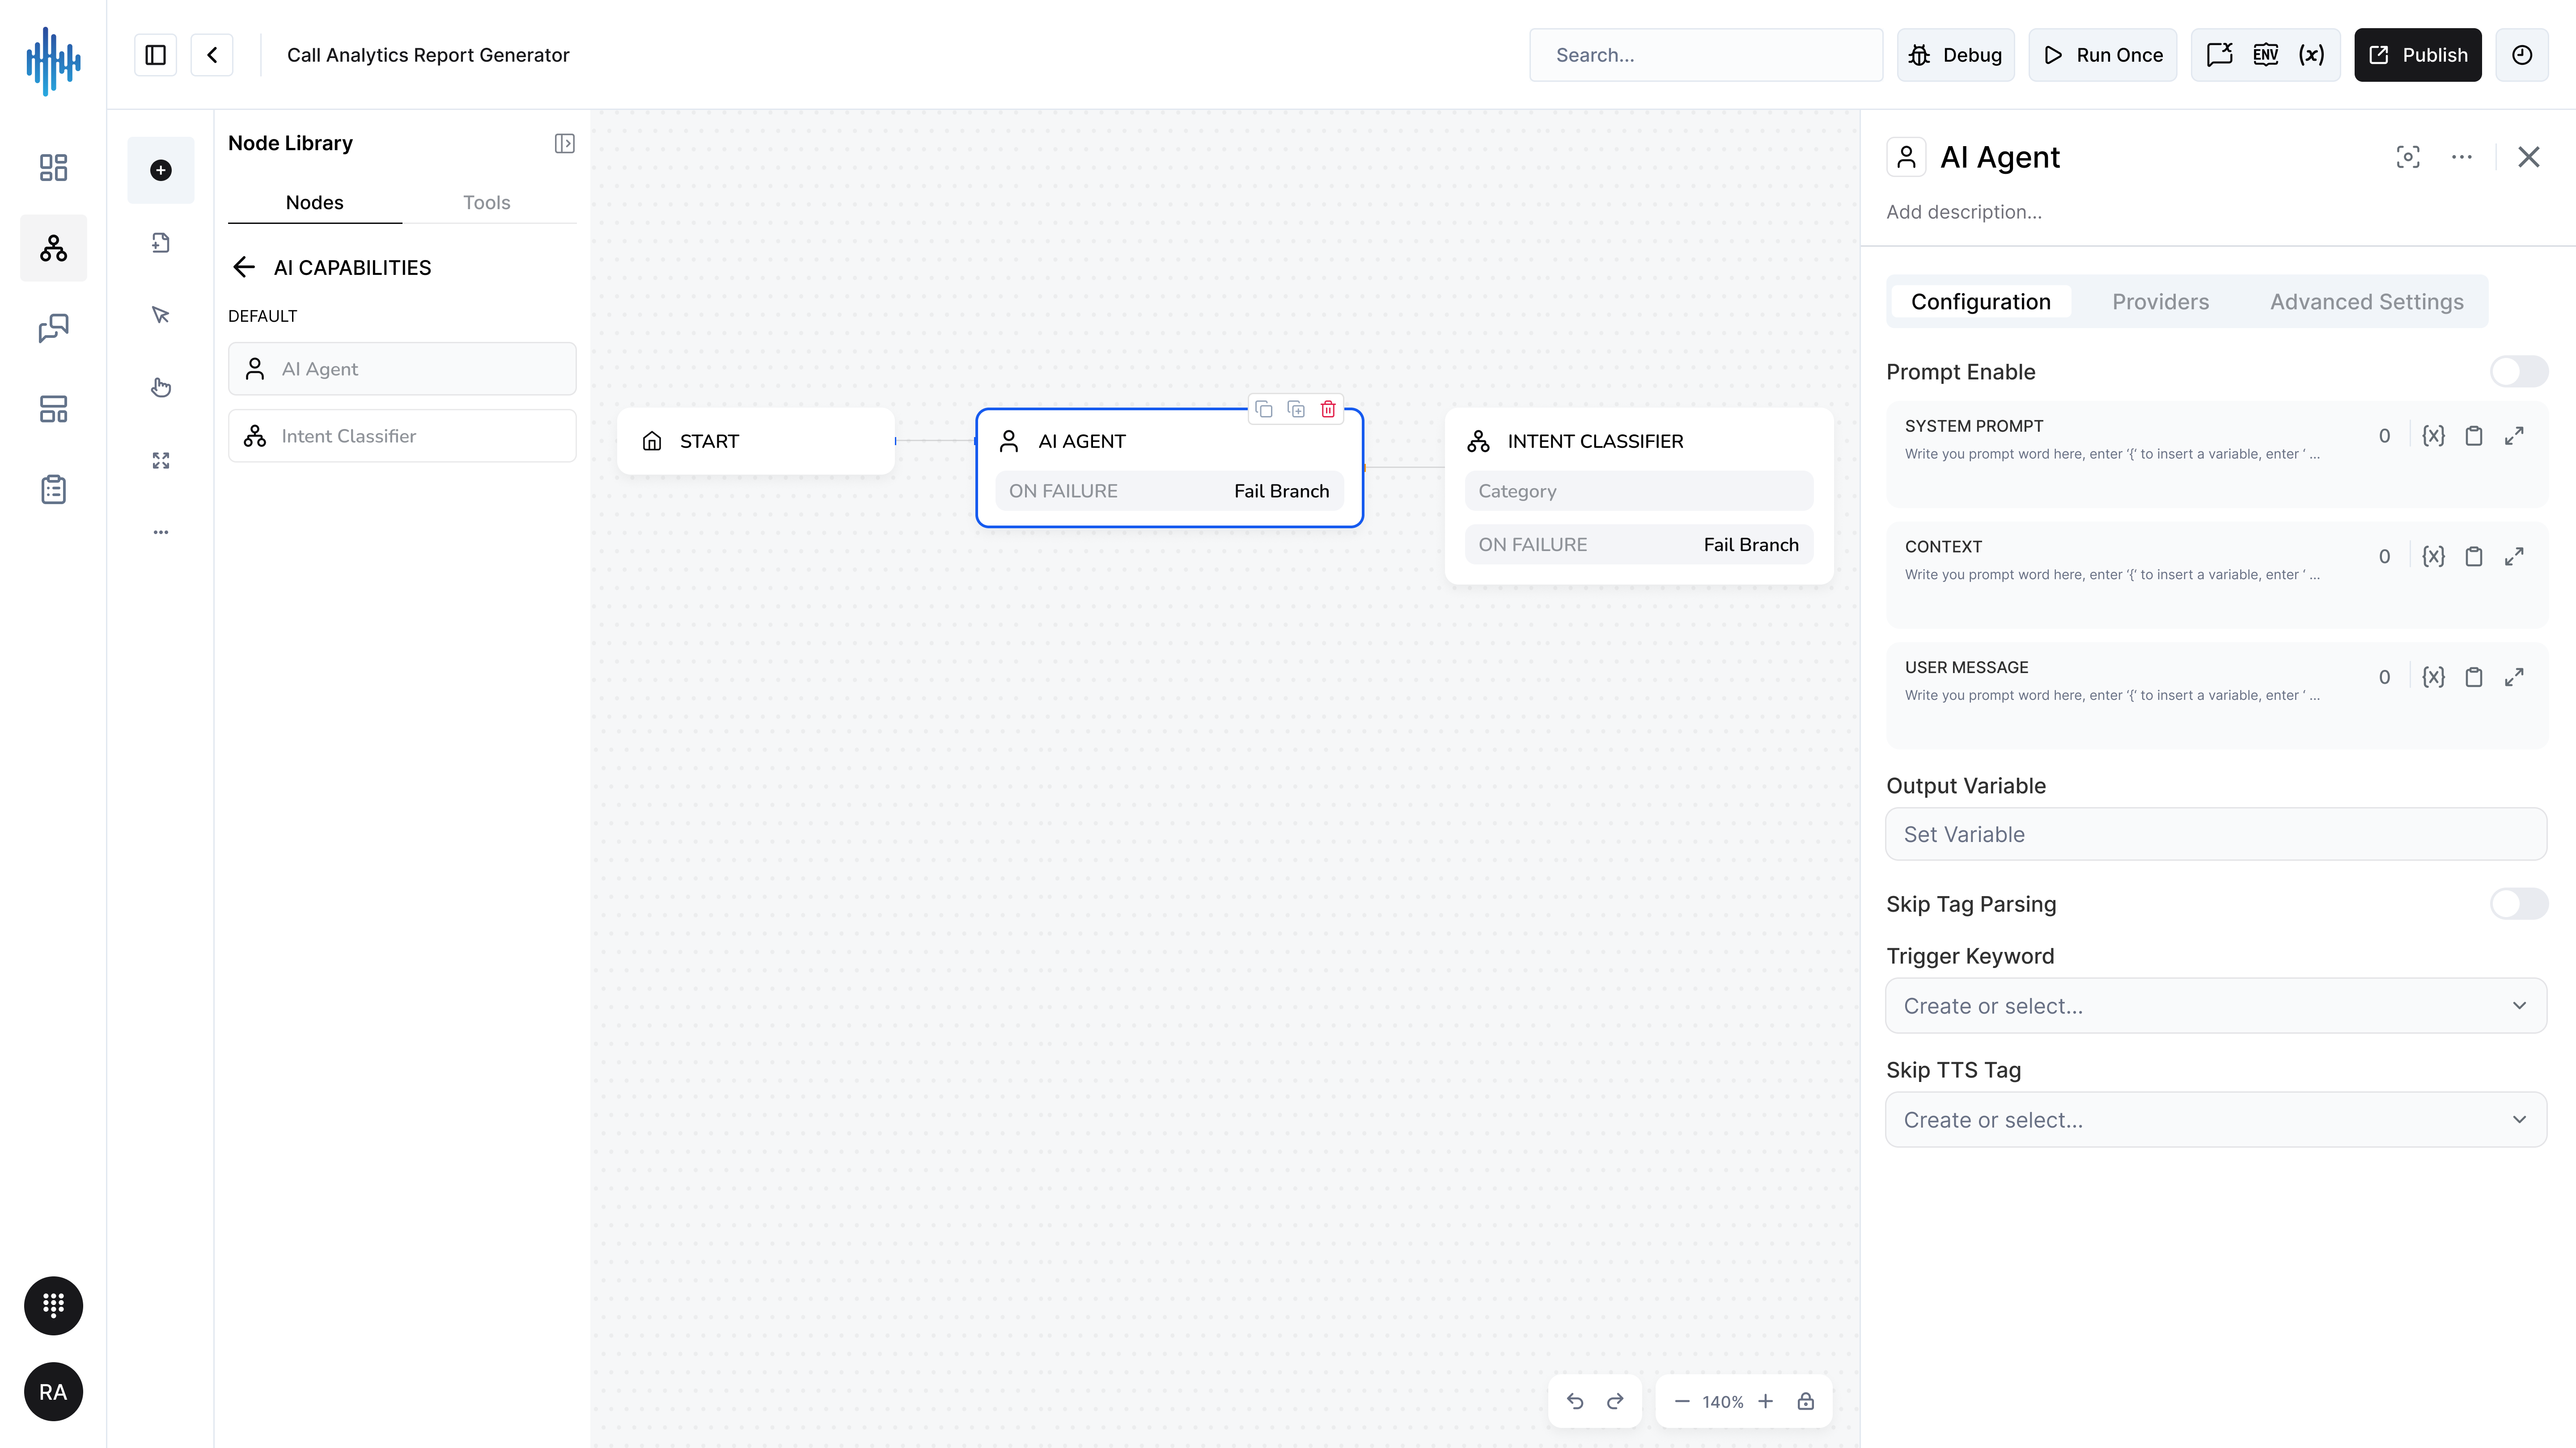Collapse the Node Library panel
The height and width of the screenshot is (1448, 2576).
pos(565,144)
